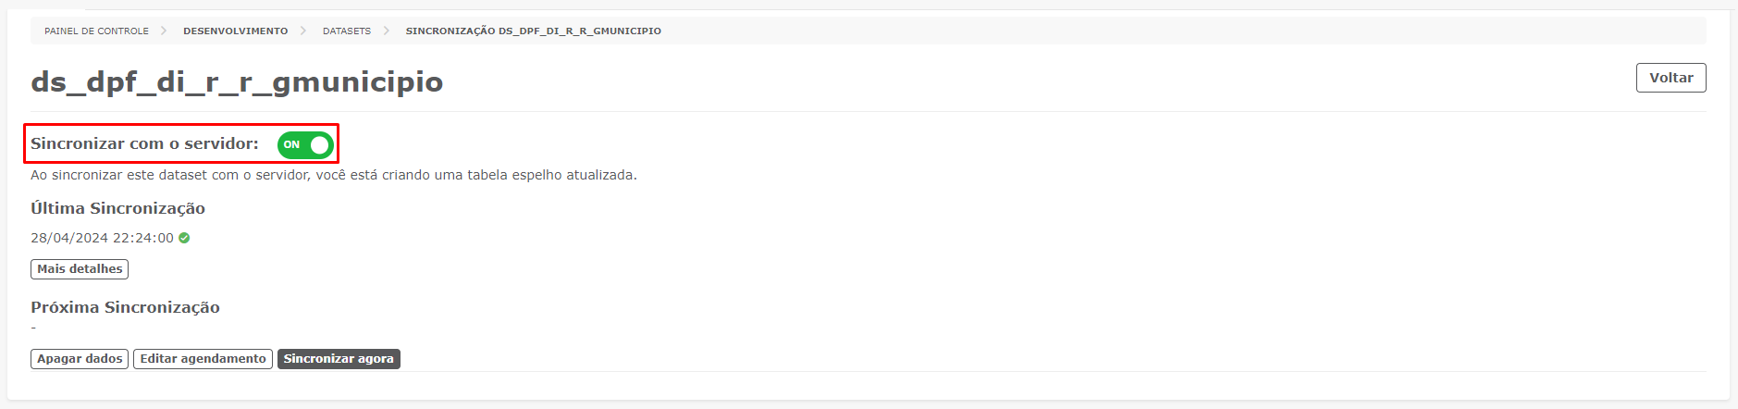
Task: Click the green success check icon
Action: click(184, 238)
